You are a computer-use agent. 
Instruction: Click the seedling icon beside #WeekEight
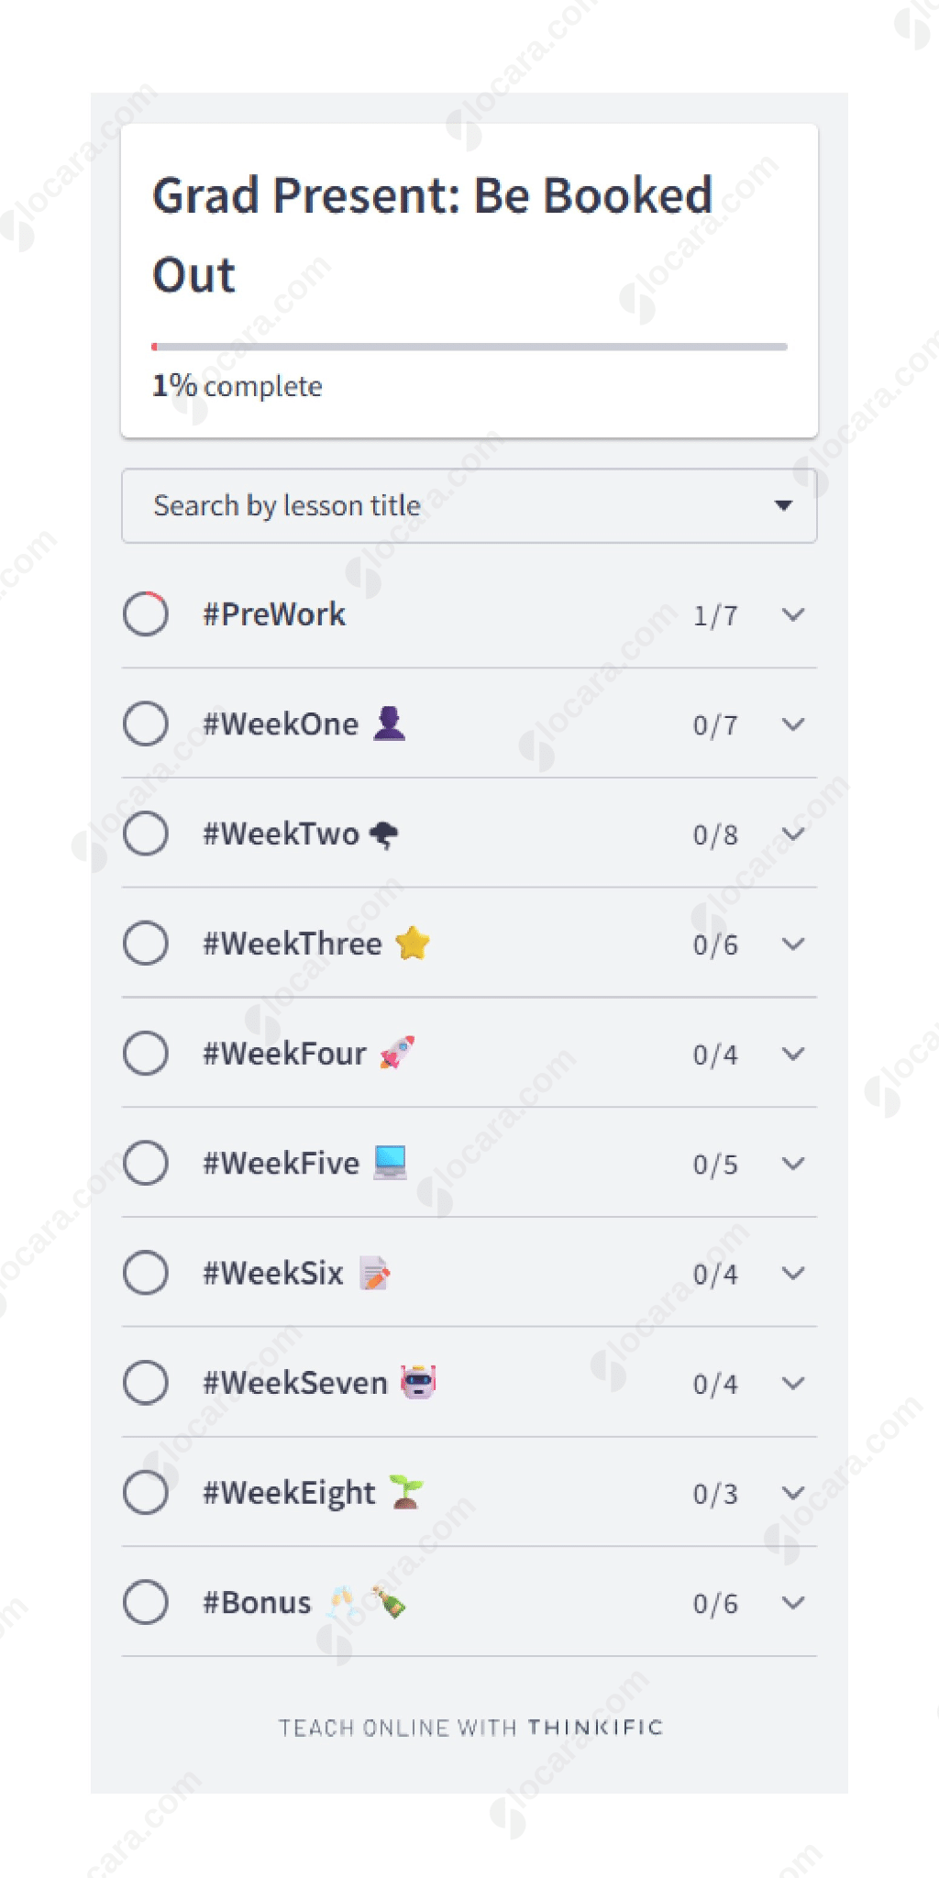point(405,1492)
